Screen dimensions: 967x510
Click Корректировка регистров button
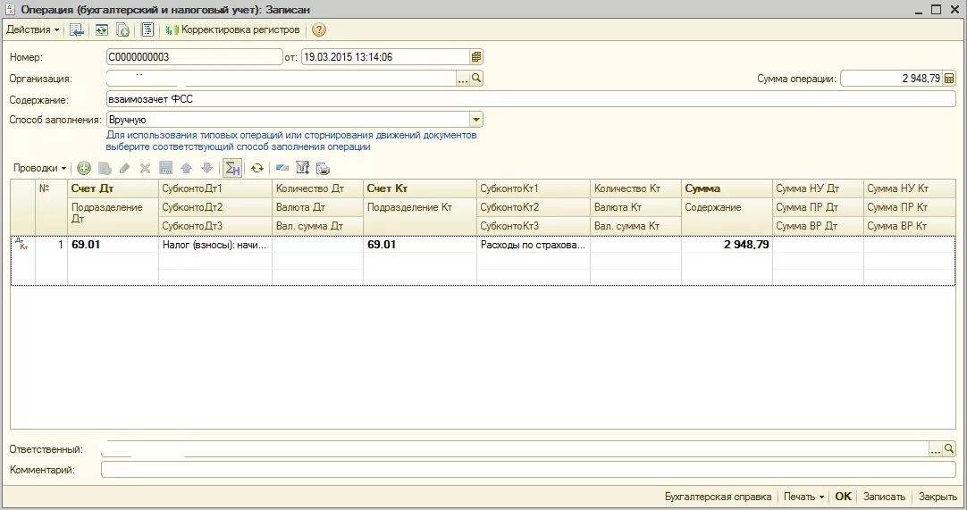click(233, 29)
